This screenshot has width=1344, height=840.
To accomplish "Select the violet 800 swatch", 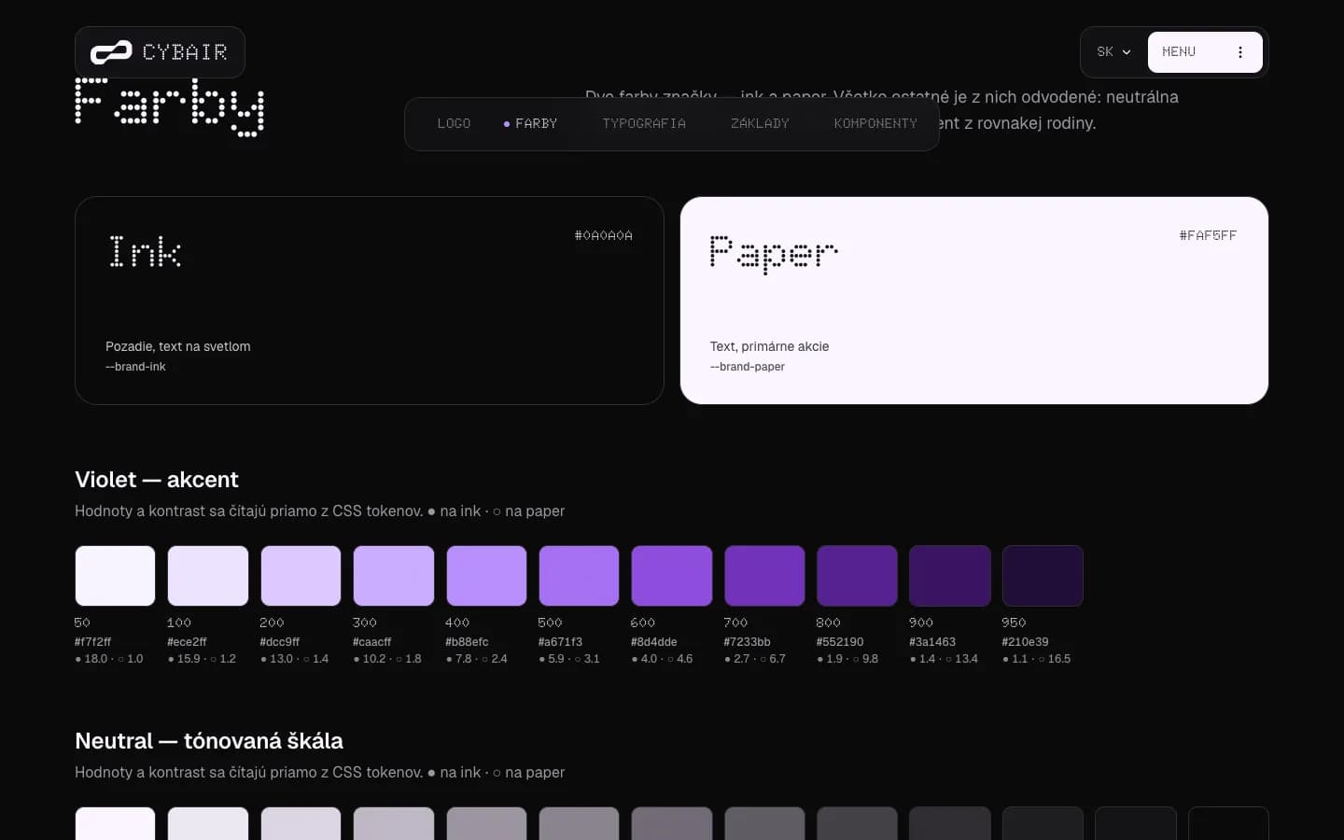I will [x=857, y=576].
